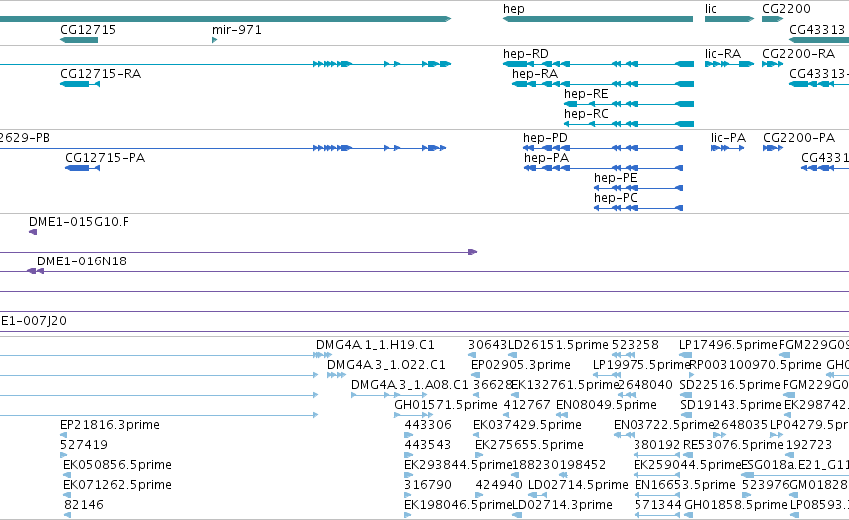The image size is (849, 520).
Task: Click the 443306 feature label
Action: coord(428,425)
